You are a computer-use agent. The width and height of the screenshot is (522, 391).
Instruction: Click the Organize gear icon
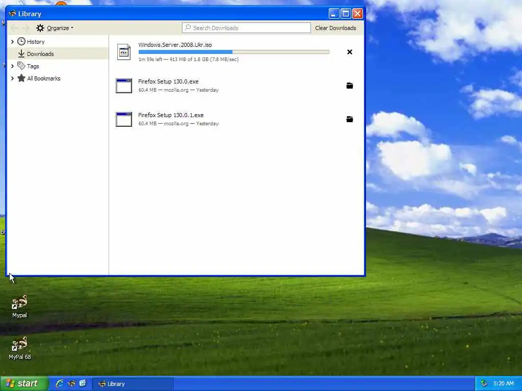(40, 28)
